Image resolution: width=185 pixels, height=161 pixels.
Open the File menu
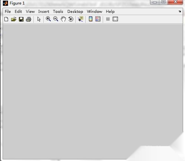8,11
